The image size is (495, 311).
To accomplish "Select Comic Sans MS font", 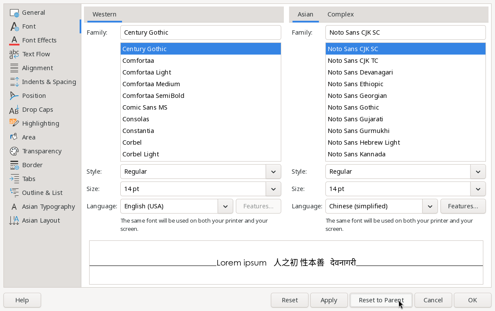I will (201, 107).
